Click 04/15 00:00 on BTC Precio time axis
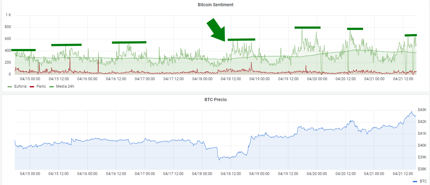 [x=30, y=174]
